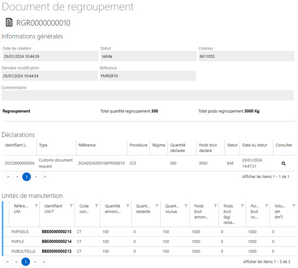Go to first page in Unités de manutention pager
This screenshot has height=268, width=298.
pyautogui.click(x=7, y=262)
